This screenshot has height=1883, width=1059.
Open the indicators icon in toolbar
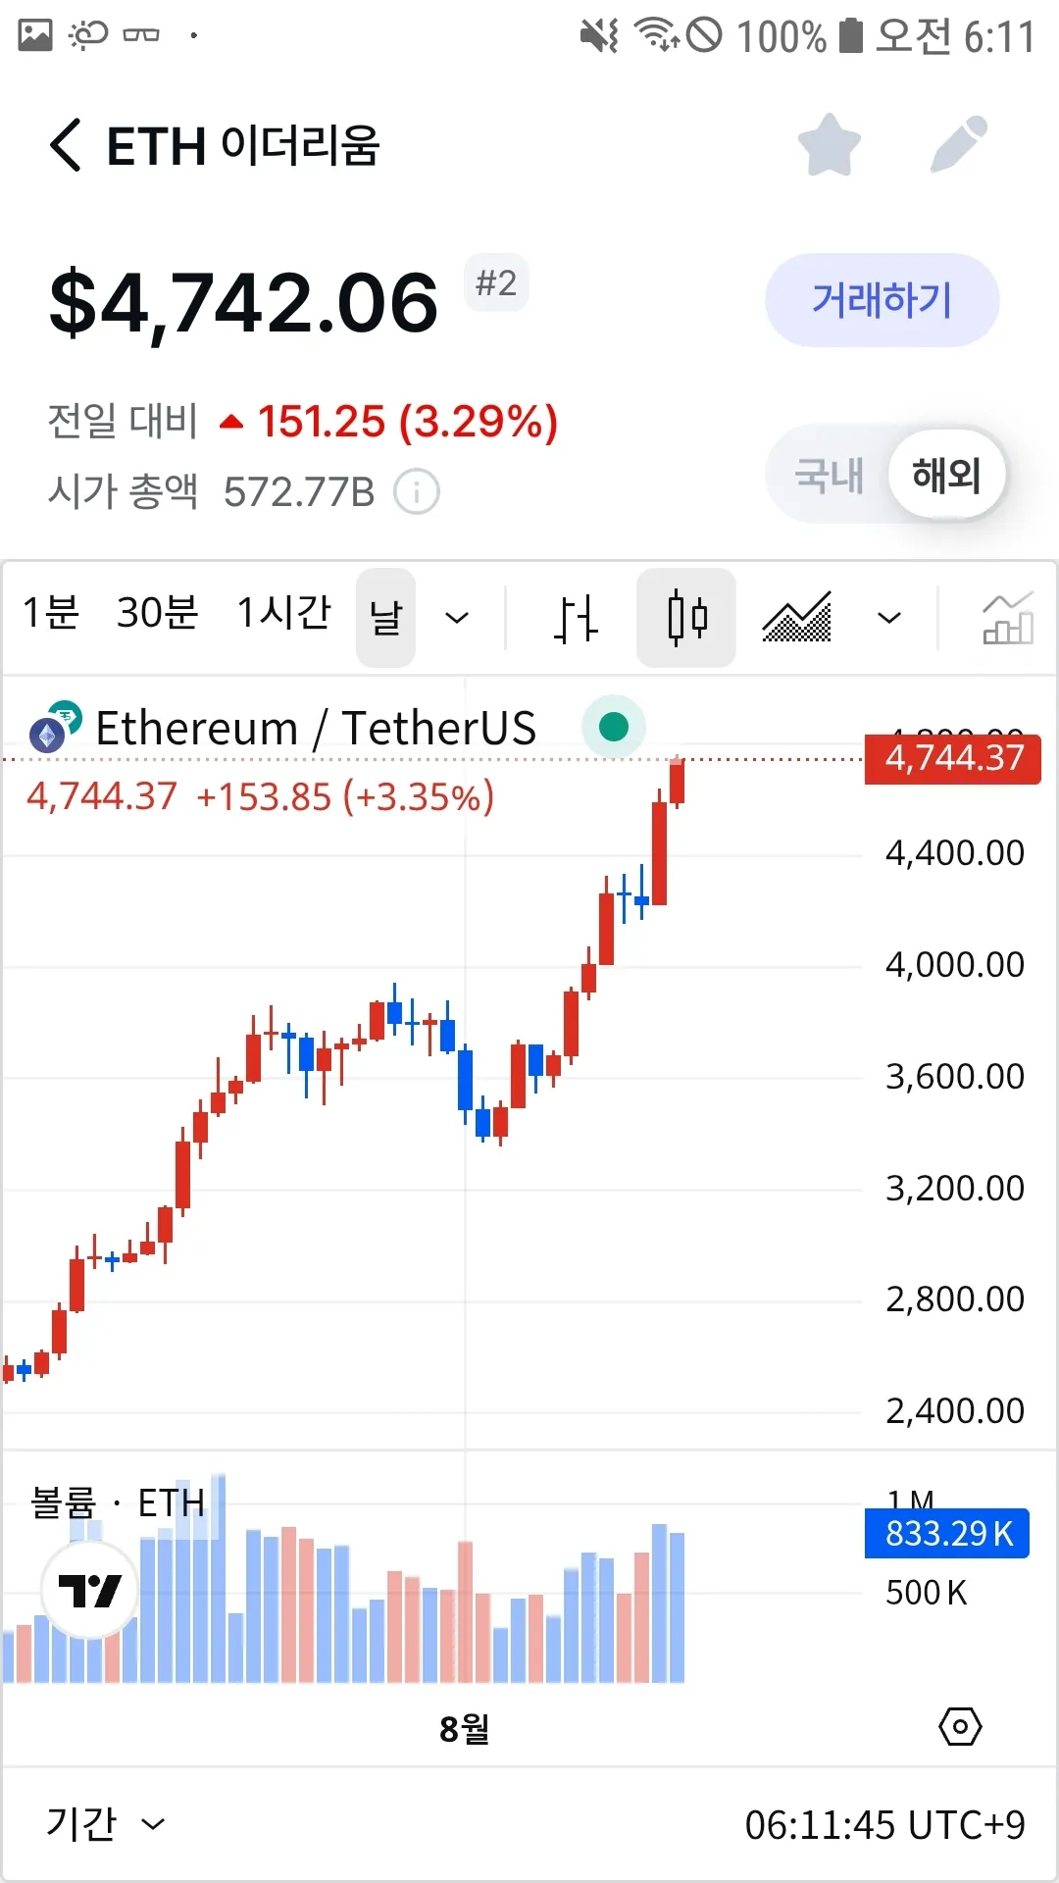tap(1007, 618)
